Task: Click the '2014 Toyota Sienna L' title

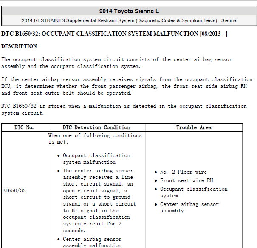Action: (129, 11)
